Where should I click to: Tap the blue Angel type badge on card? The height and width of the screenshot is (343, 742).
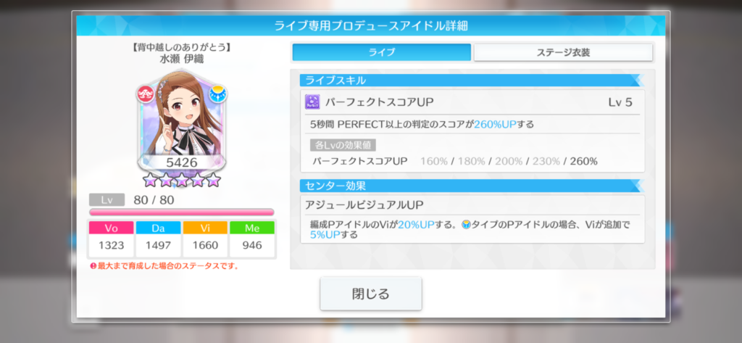[x=218, y=94]
